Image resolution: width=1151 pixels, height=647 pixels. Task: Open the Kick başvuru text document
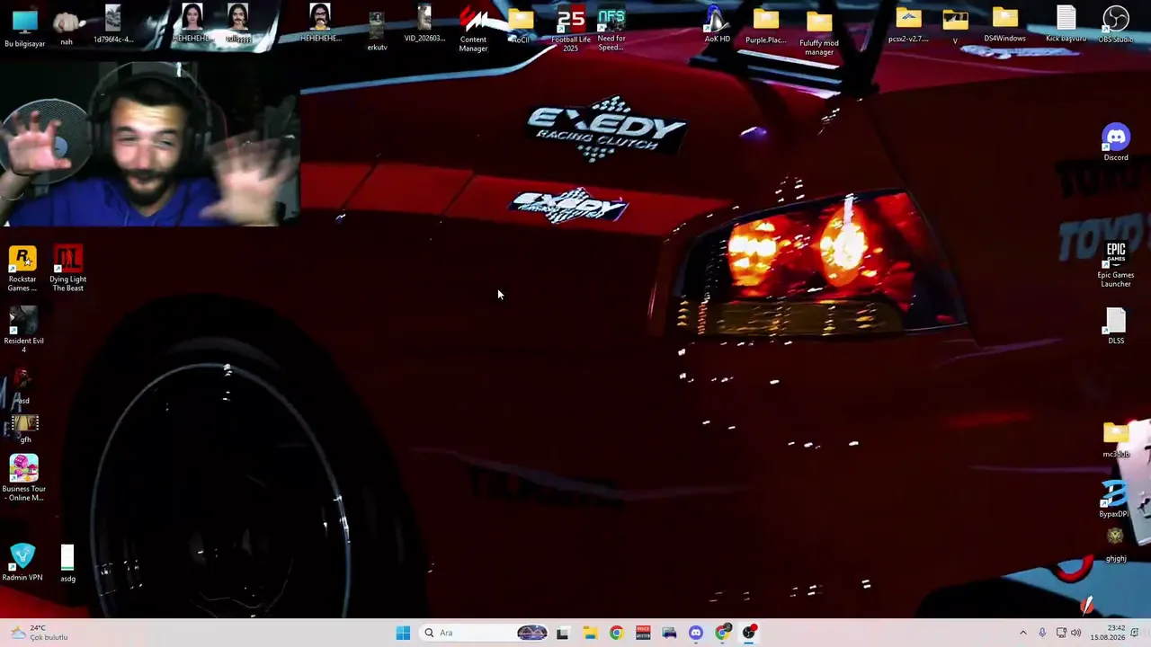[1066, 24]
